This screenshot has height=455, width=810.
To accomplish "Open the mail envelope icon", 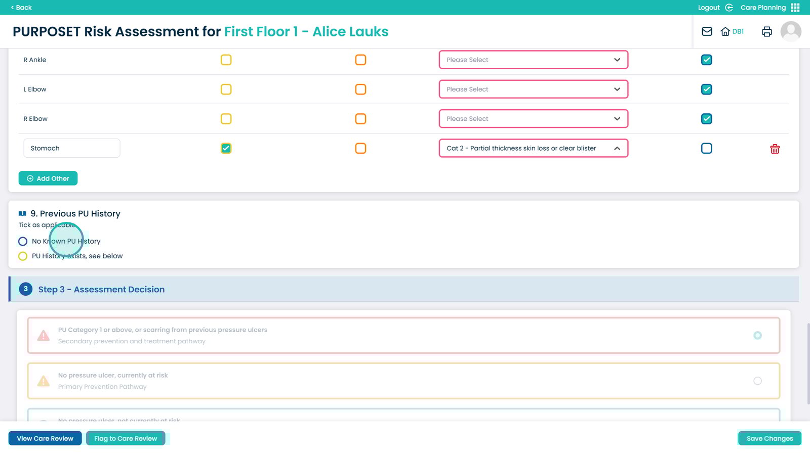I will (707, 31).
